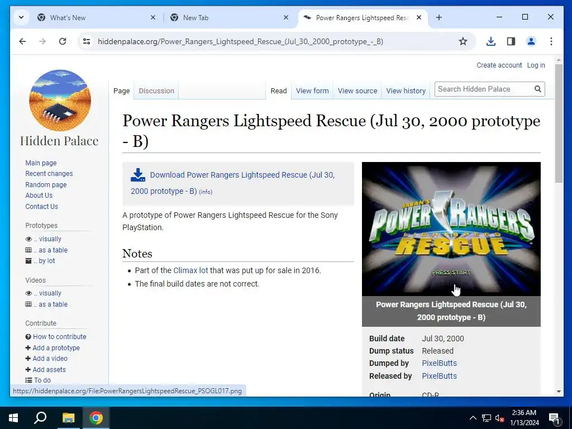
Task: Click the (info) link after download
Action: coord(206,192)
